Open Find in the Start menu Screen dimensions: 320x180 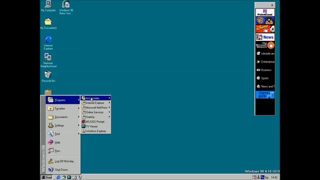[62, 134]
